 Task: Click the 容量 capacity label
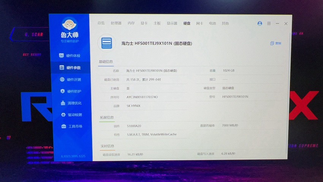[x=212, y=70]
